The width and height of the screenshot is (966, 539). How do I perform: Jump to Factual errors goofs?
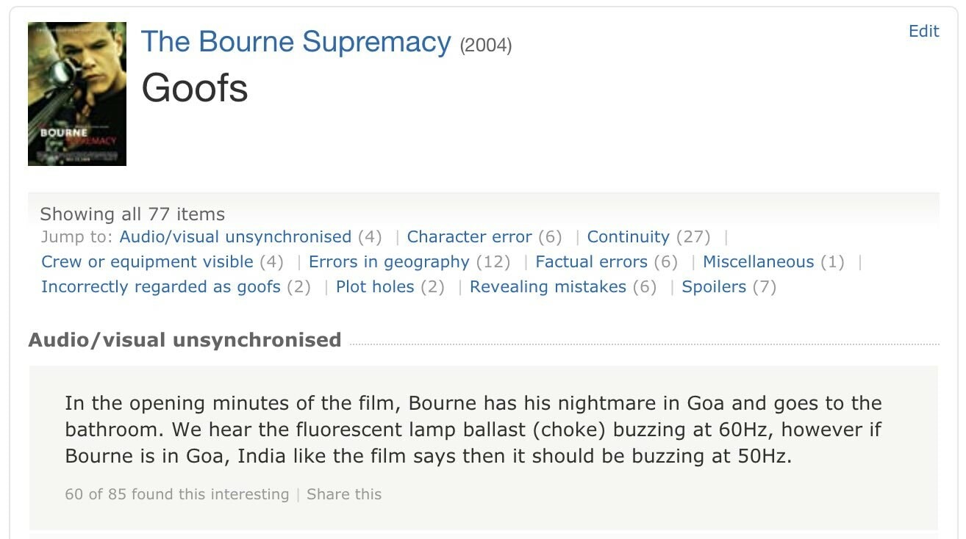[x=591, y=262]
